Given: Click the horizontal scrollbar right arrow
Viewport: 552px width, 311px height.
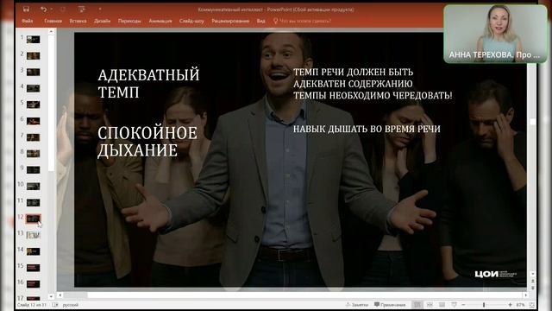Looking at the screenshot, I should pyautogui.click(x=525, y=295).
